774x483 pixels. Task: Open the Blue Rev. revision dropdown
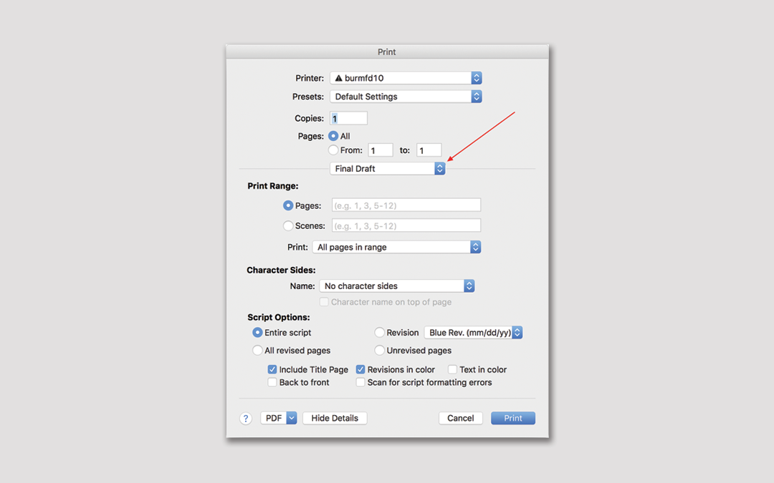coord(473,332)
